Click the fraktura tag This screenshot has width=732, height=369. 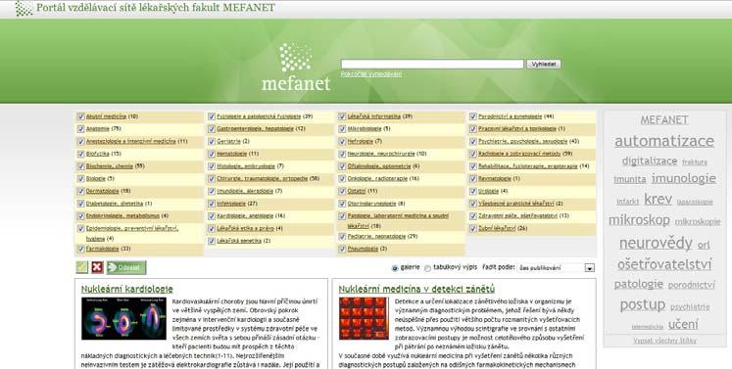(695, 161)
